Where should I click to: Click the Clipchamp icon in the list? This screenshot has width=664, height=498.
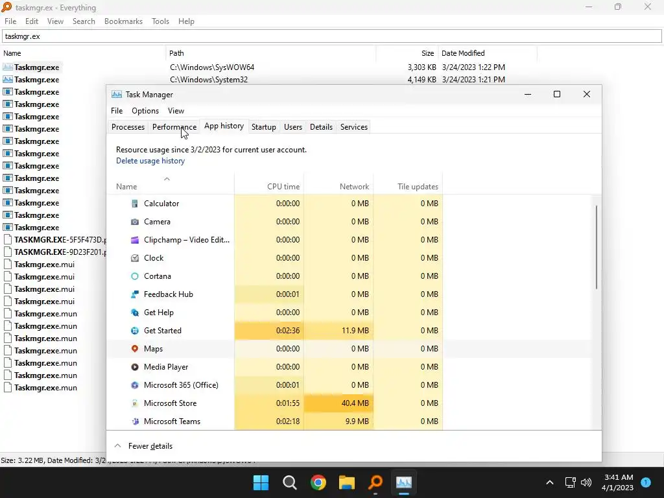(135, 240)
